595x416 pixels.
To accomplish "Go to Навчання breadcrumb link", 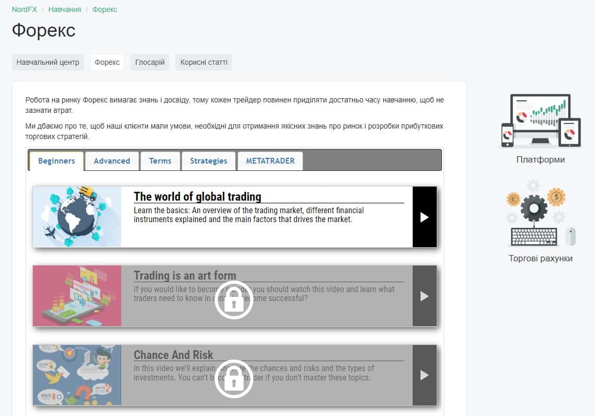I will [x=64, y=9].
